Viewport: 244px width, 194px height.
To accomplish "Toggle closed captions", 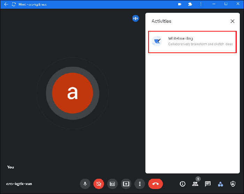I will (x=112, y=184).
